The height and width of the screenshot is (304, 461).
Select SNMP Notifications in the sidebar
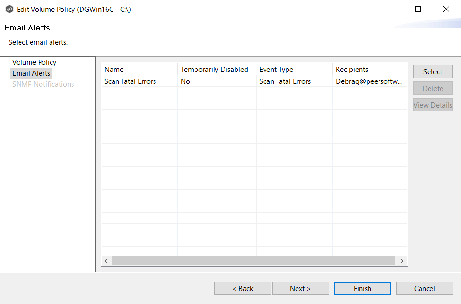43,84
